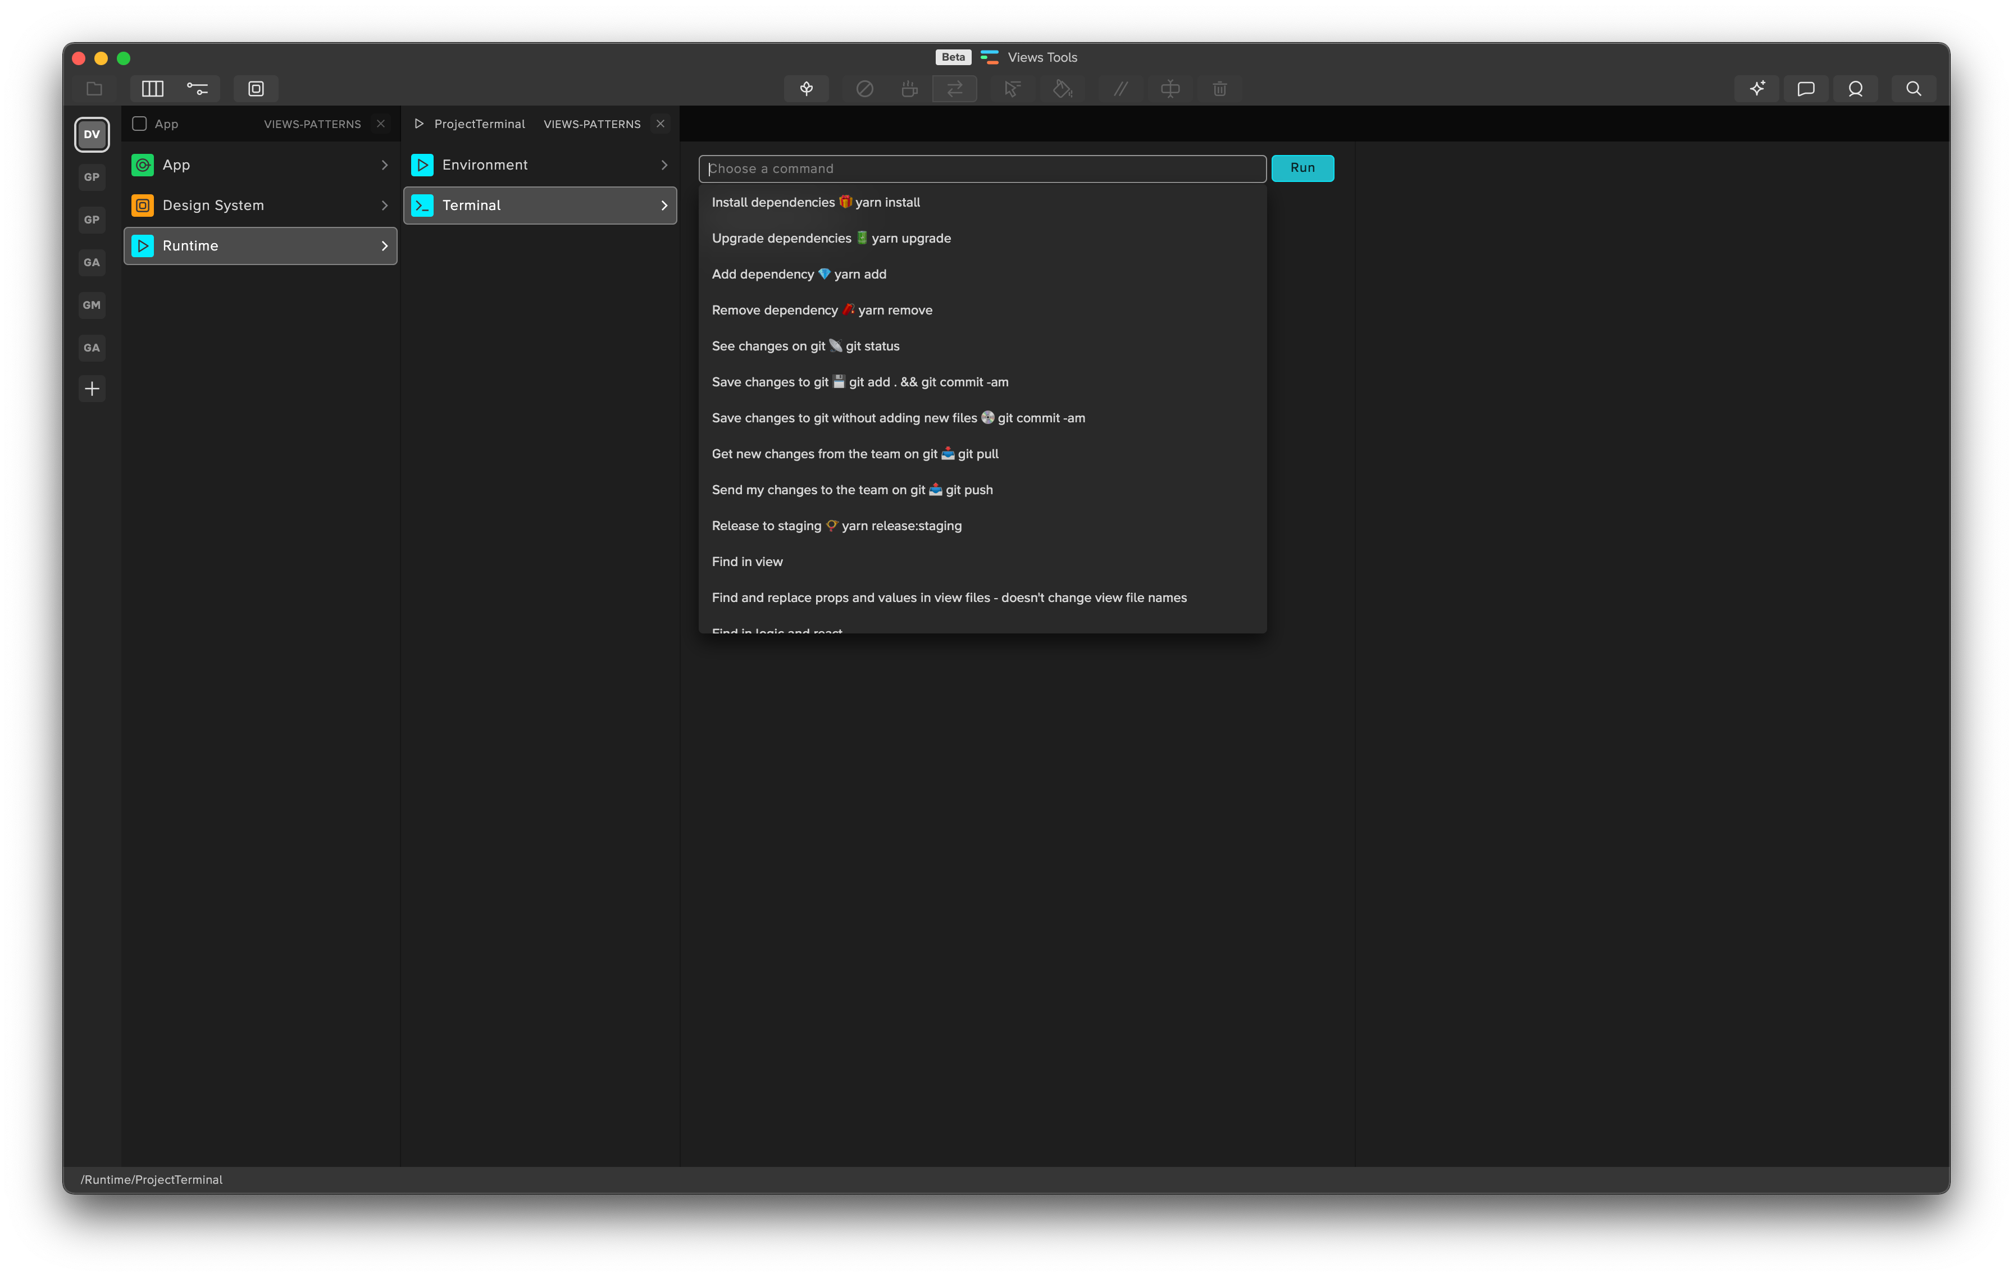Select 'Install dependencies yarn install' command

pyautogui.click(x=815, y=202)
